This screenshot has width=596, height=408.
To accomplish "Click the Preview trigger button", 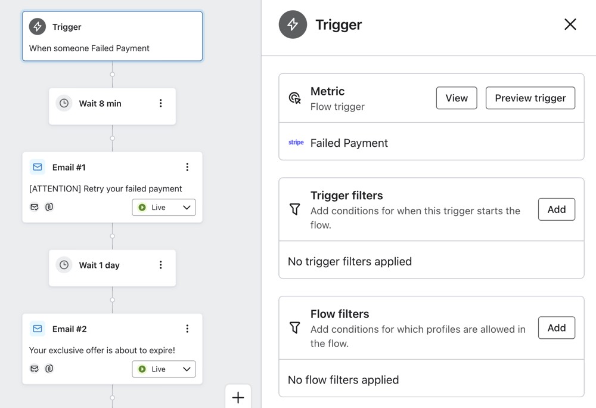I will 530,98.
